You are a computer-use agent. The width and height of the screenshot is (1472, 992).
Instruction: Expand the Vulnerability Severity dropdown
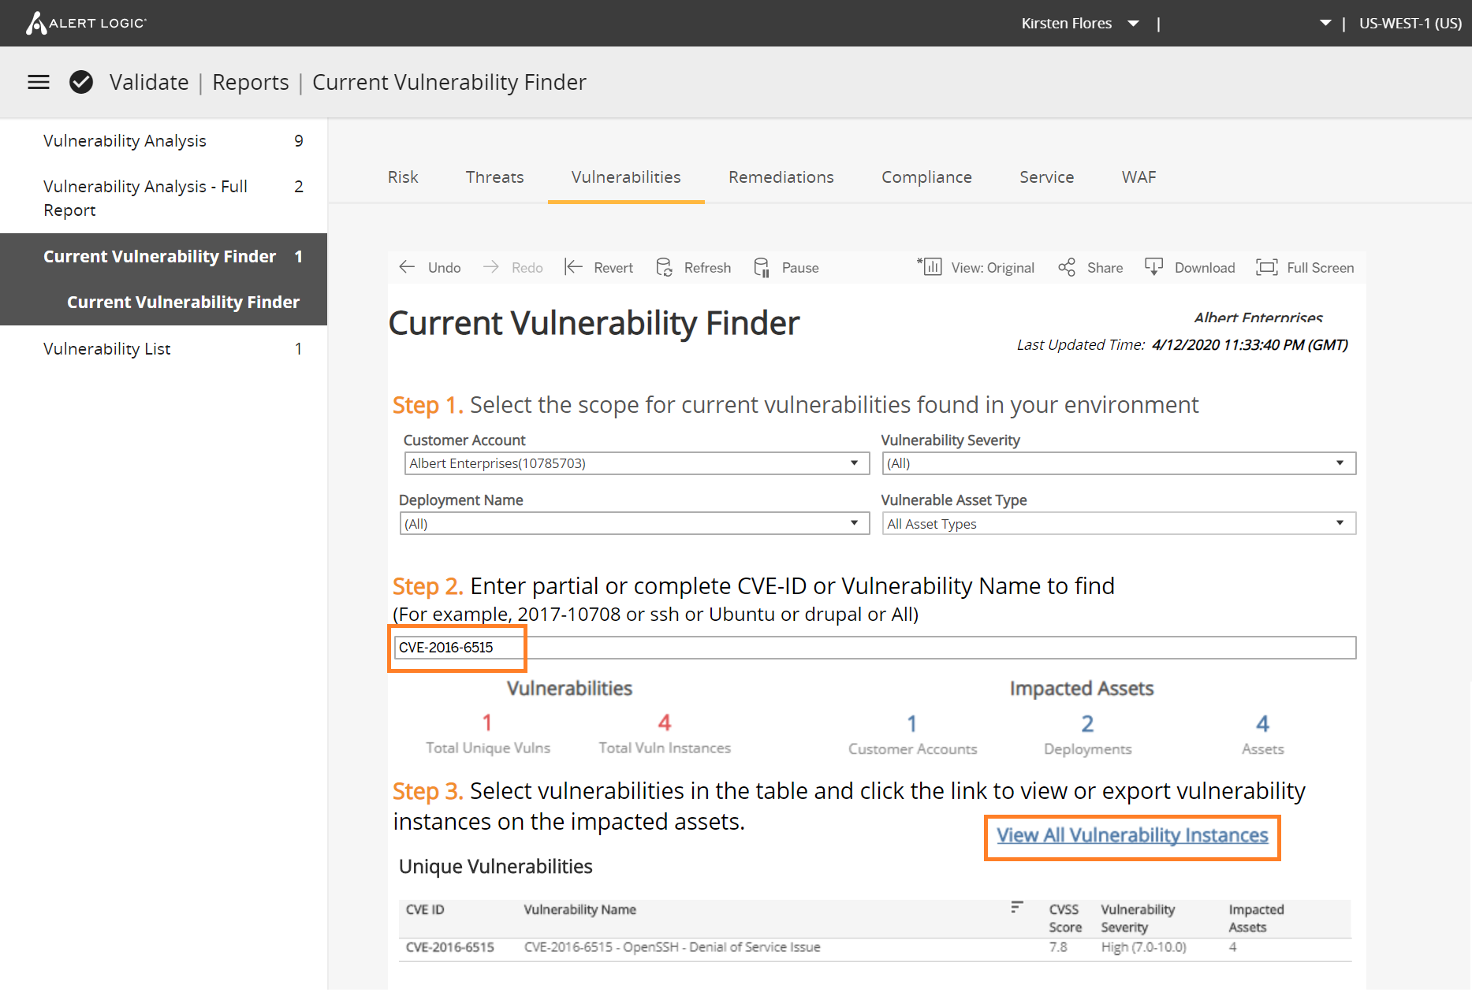click(1339, 463)
